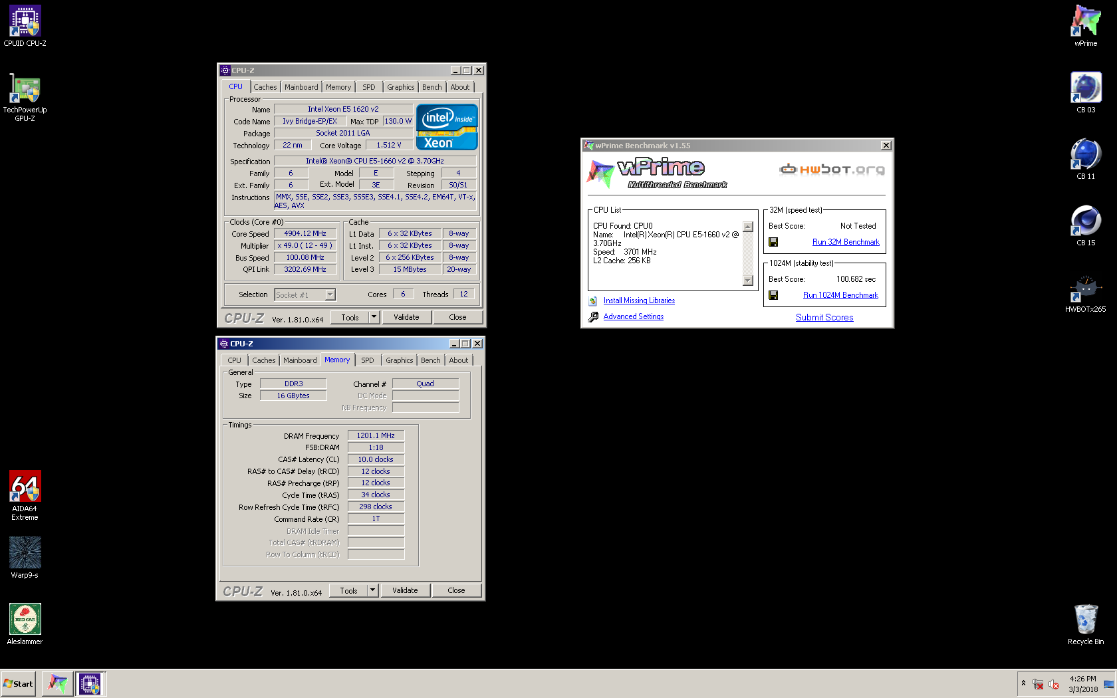The height and width of the screenshot is (698, 1117).
Task: Click the CPU List scrollbar up arrow
Action: [x=748, y=227]
